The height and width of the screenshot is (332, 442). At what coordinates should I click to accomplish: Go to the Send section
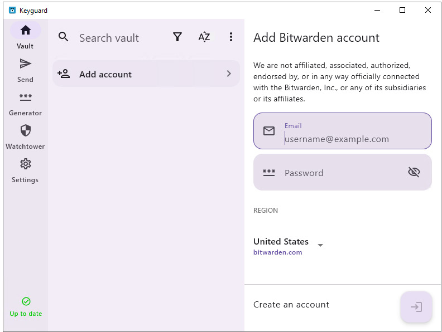[x=25, y=70]
